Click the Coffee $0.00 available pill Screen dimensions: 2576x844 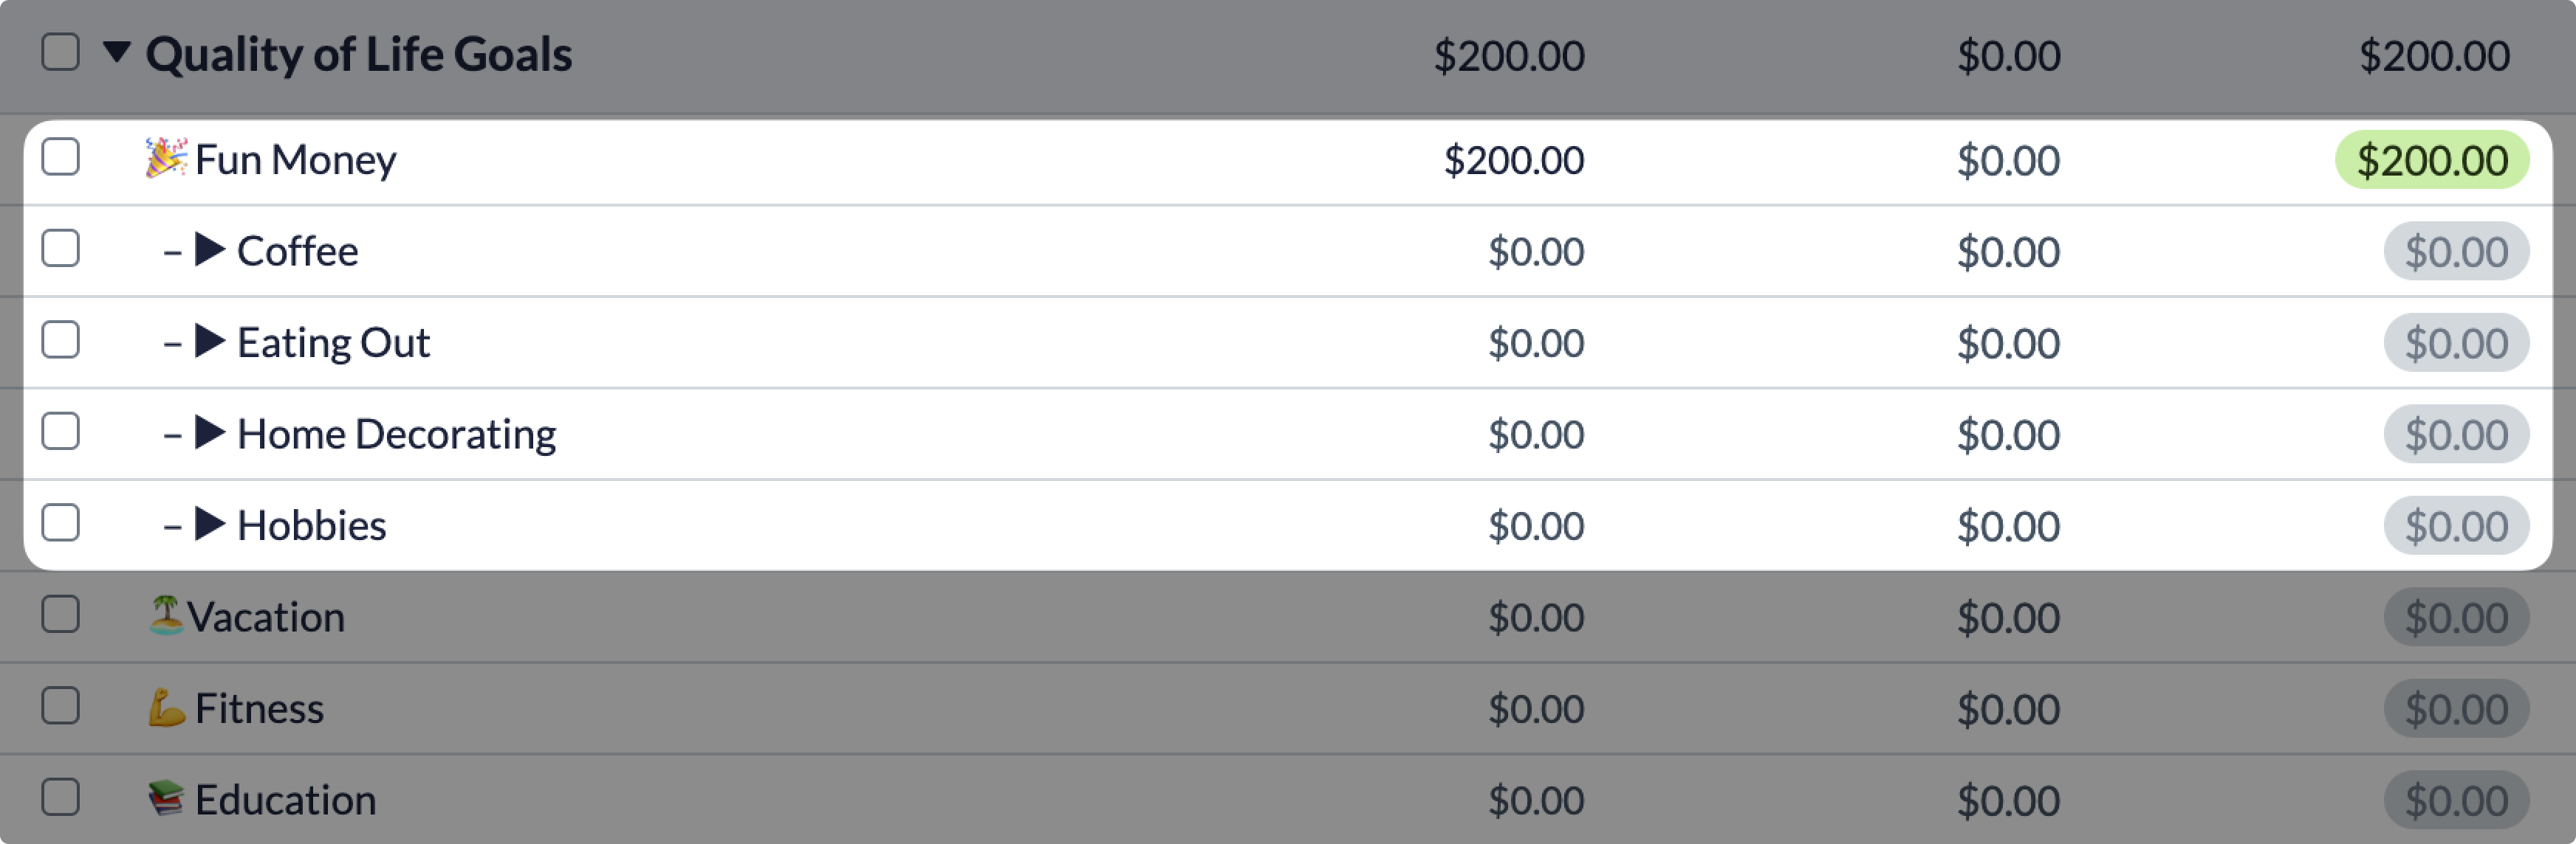point(2455,252)
